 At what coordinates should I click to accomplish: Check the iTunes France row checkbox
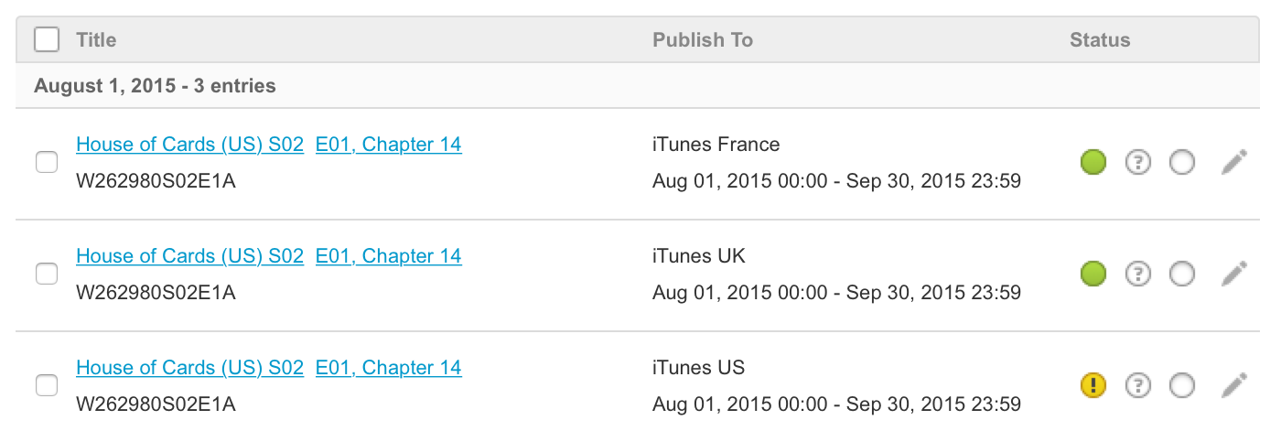(46, 163)
